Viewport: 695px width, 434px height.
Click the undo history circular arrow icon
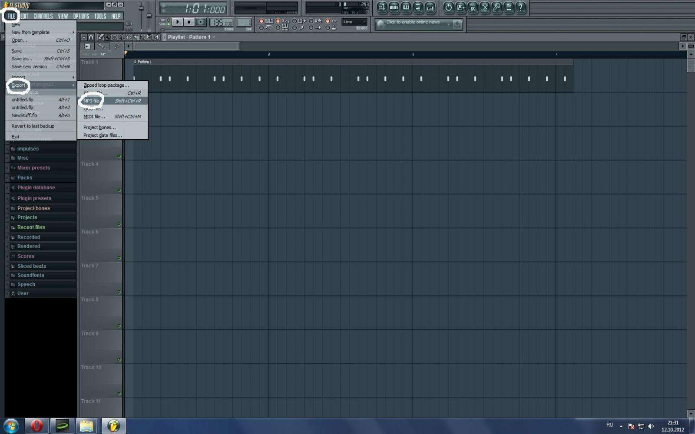[448, 7]
